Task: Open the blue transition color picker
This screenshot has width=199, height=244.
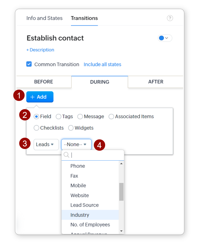Action: pos(165,38)
